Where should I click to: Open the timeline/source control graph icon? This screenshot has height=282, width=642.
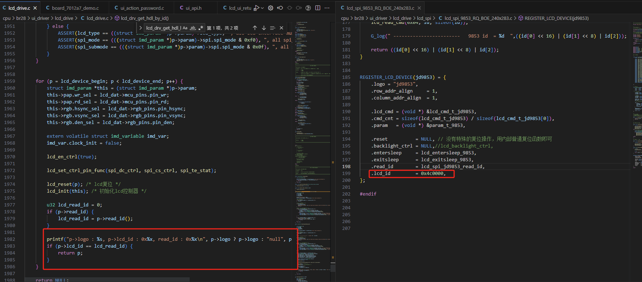[x=308, y=8]
